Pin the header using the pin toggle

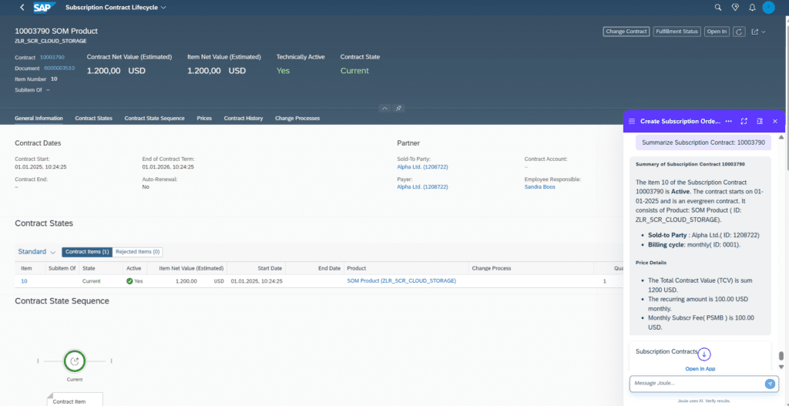click(399, 109)
